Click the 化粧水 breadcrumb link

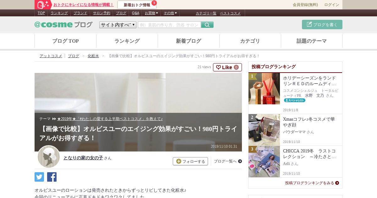(x=93, y=56)
